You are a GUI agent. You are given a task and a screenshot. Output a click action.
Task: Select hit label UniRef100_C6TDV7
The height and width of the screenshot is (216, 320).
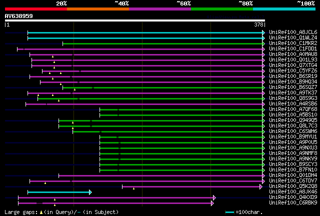click(x=293, y=180)
